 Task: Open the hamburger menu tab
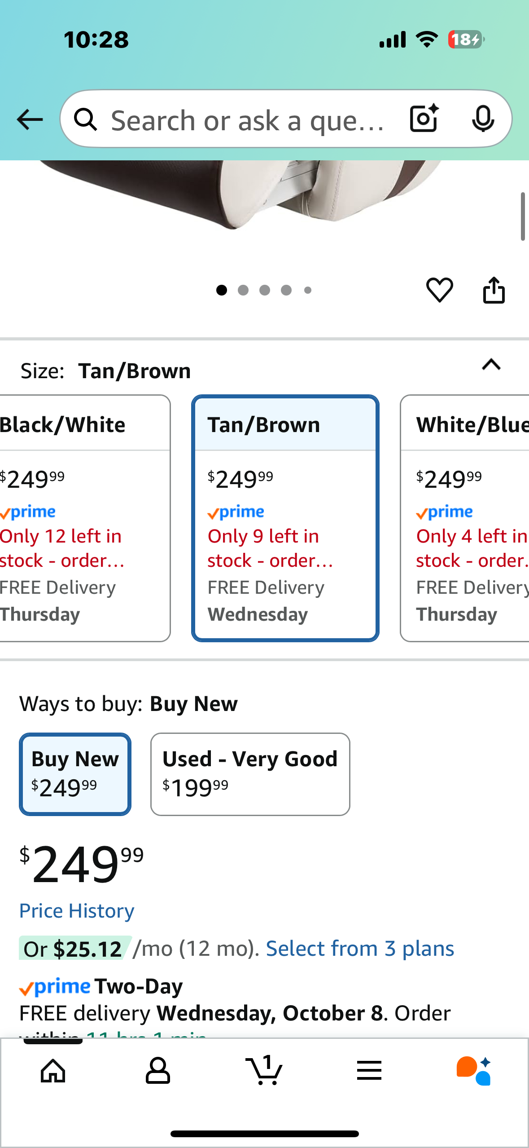tap(369, 1071)
